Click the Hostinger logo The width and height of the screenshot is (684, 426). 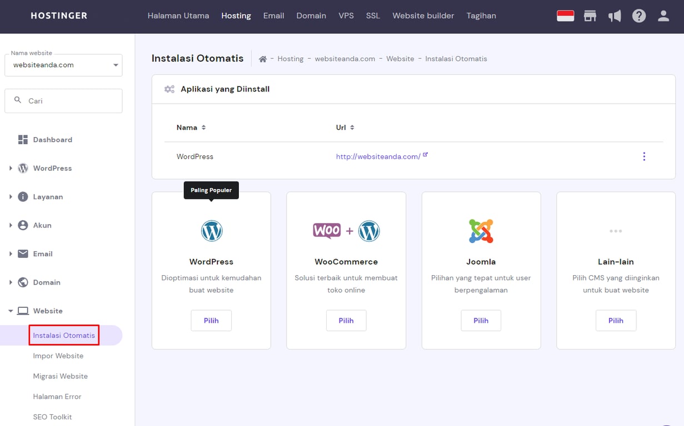(x=58, y=16)
